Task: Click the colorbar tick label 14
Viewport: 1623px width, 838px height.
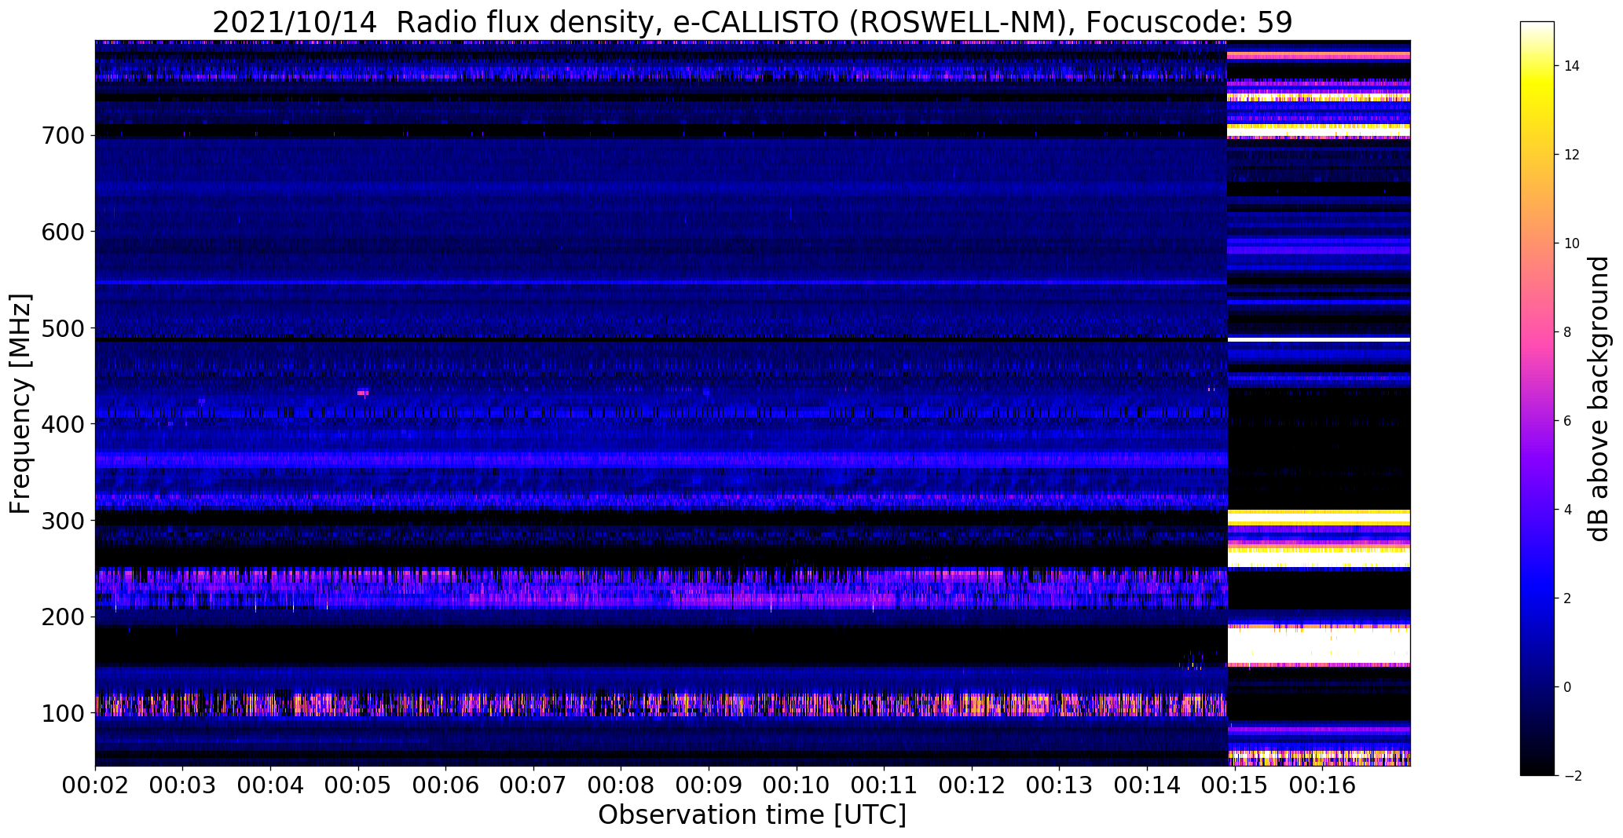Action: click(1572, 66)
